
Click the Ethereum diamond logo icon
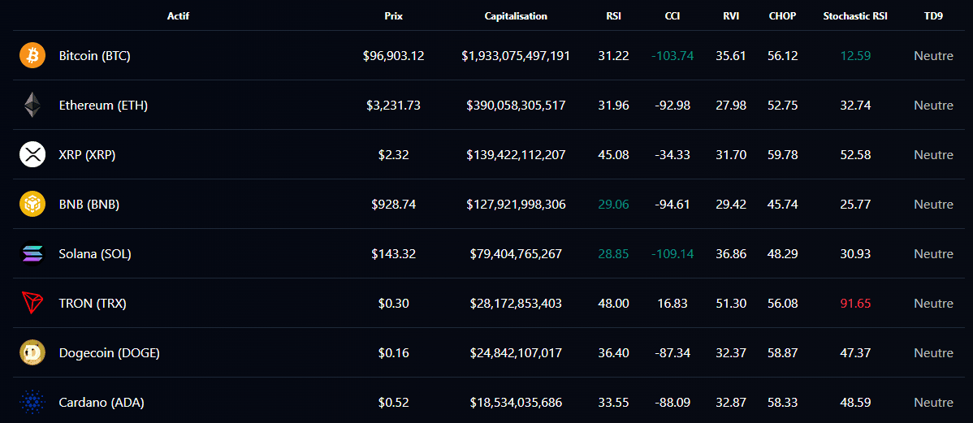[x=32, y=105]
